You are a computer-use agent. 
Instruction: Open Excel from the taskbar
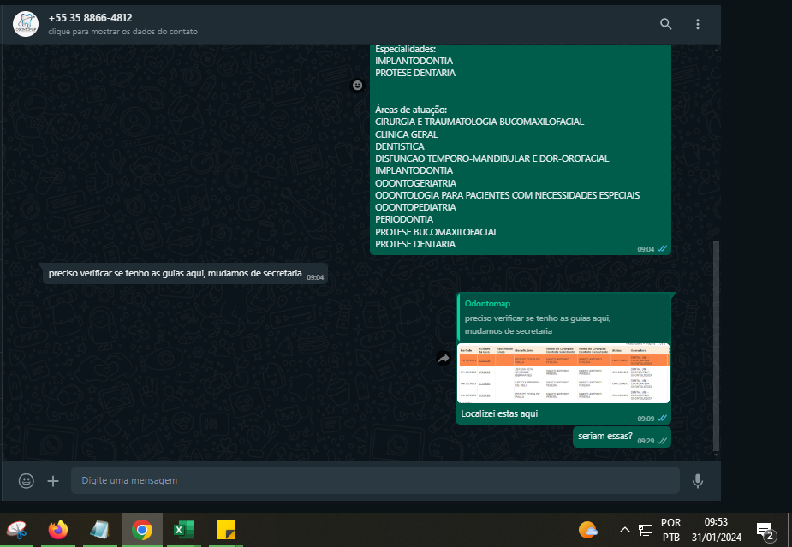[x=184, y=530]
